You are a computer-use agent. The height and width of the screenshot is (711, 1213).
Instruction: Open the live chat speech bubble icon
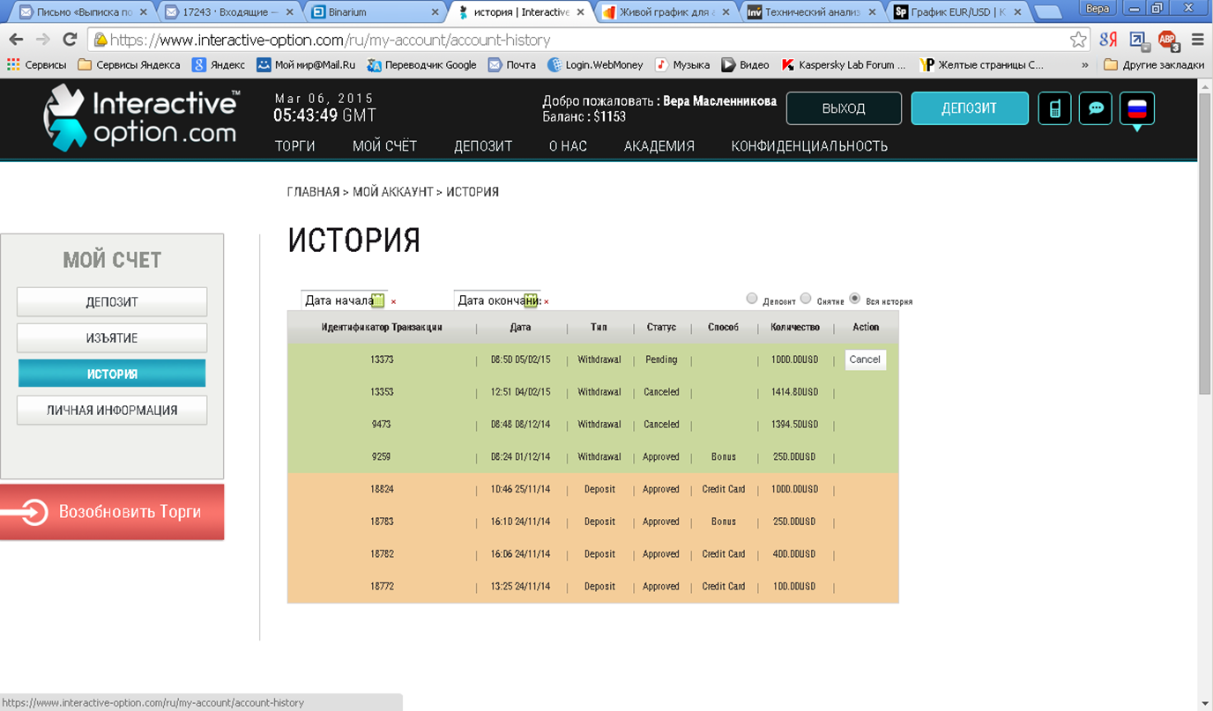click(1096, 108)
